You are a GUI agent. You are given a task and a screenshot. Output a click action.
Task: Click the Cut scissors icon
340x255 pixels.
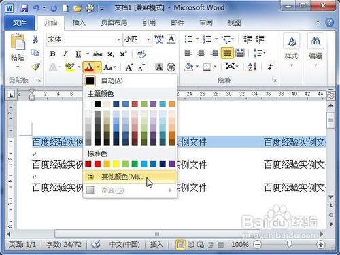click(x=35, y=39)
